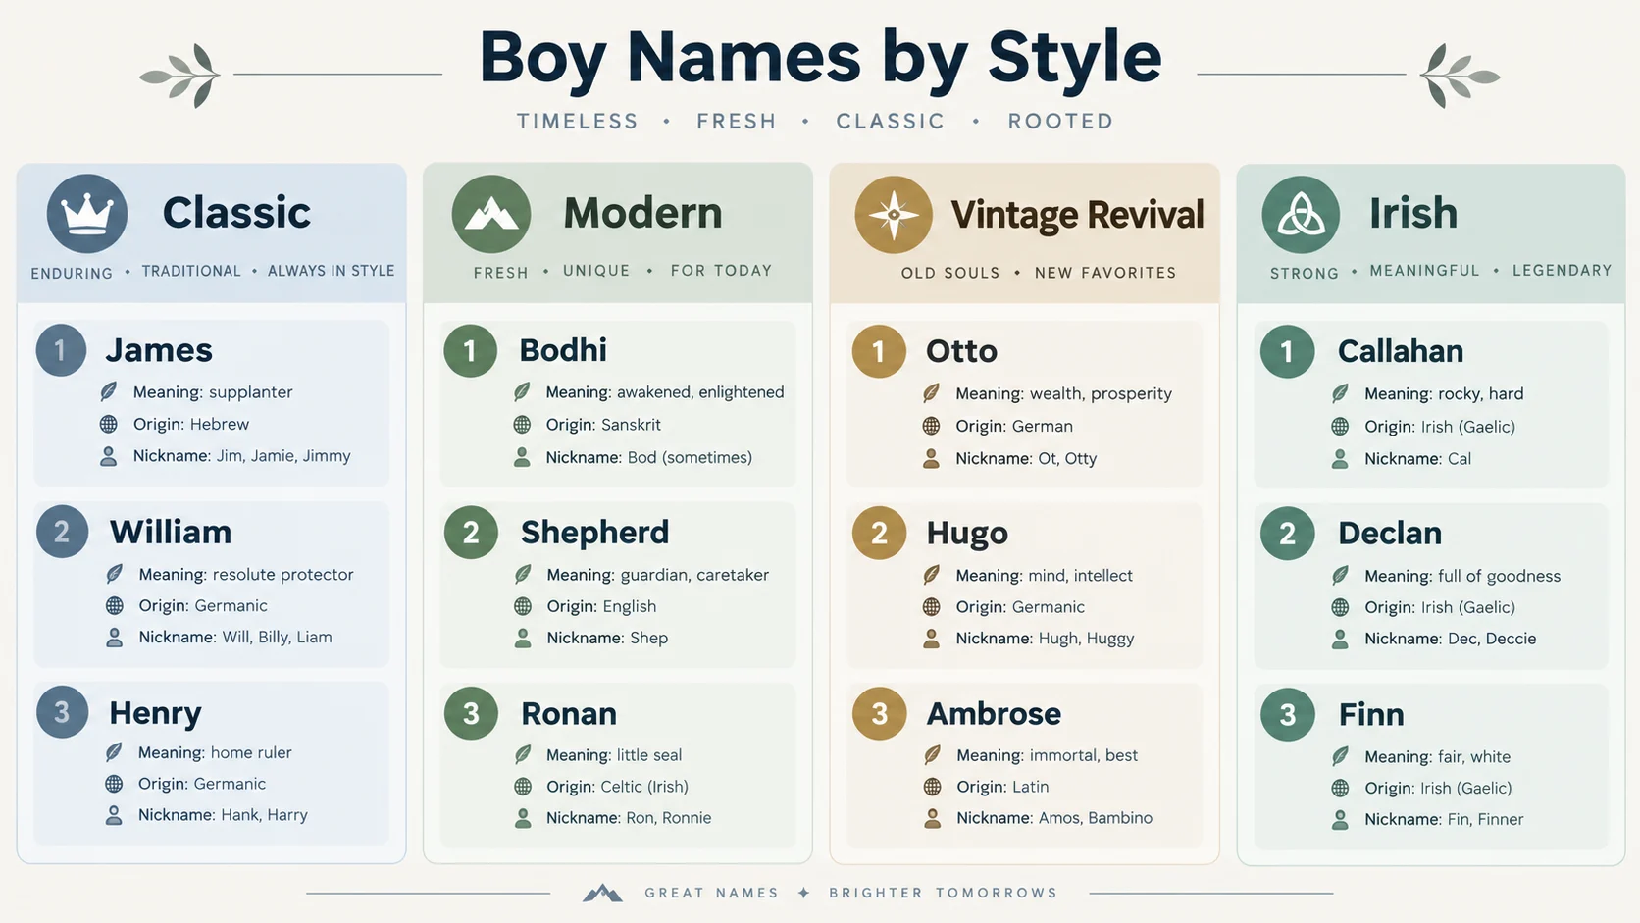
Task: Click the number 3 badge next to Henry
Action: tap(62, 712)
